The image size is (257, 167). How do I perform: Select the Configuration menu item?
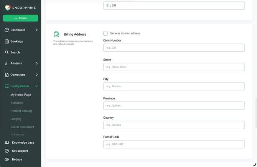click(20, 86)
